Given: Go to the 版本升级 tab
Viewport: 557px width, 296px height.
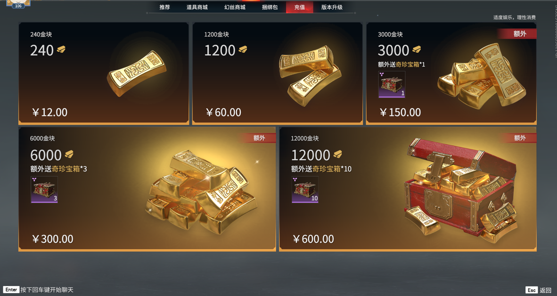Looking at the screenshot, I should (x=332, y=7).
